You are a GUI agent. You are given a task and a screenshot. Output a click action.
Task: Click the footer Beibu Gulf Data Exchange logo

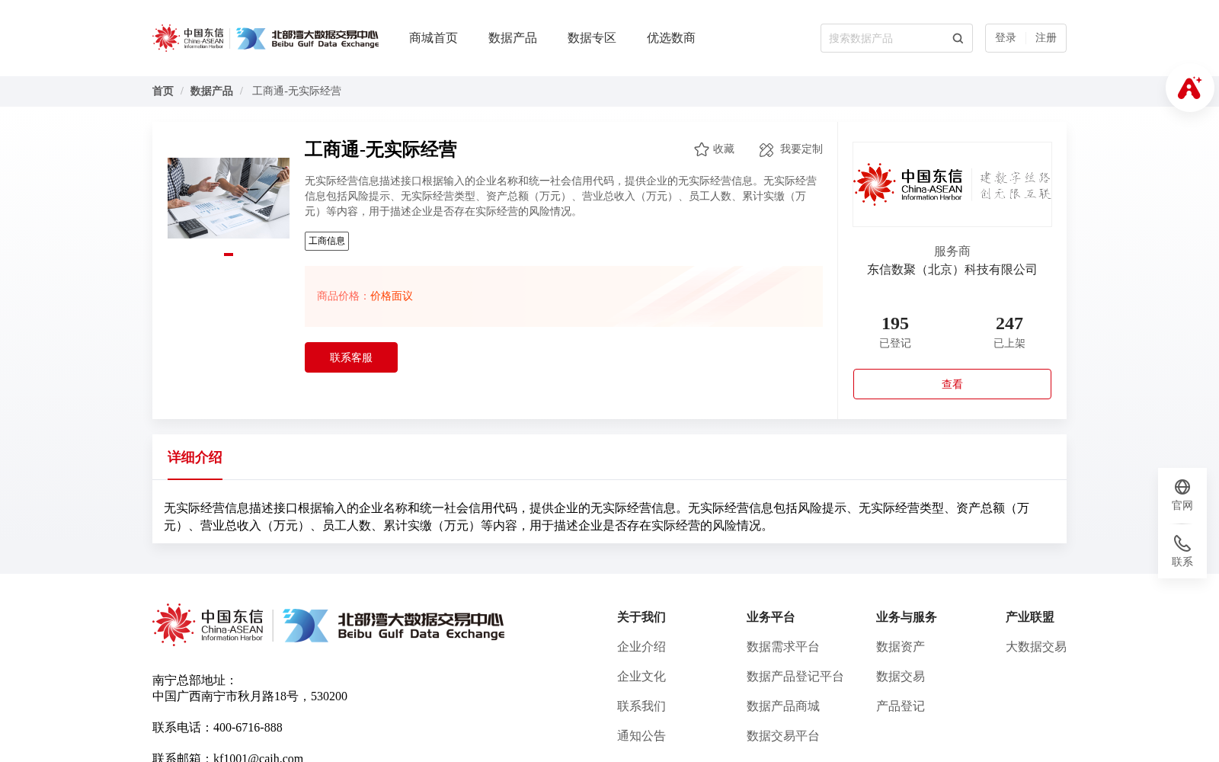394,626
